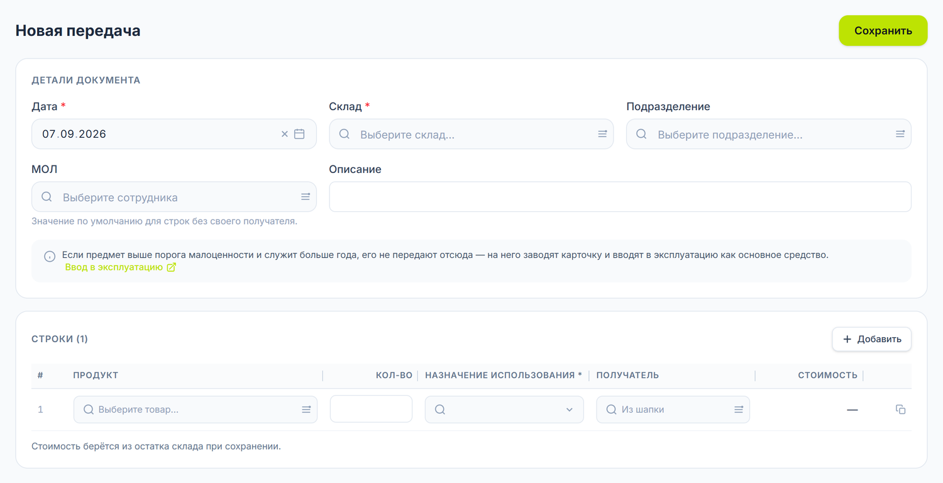Click the # column header
The image size is (943, 483).
(x=40, y=375)
